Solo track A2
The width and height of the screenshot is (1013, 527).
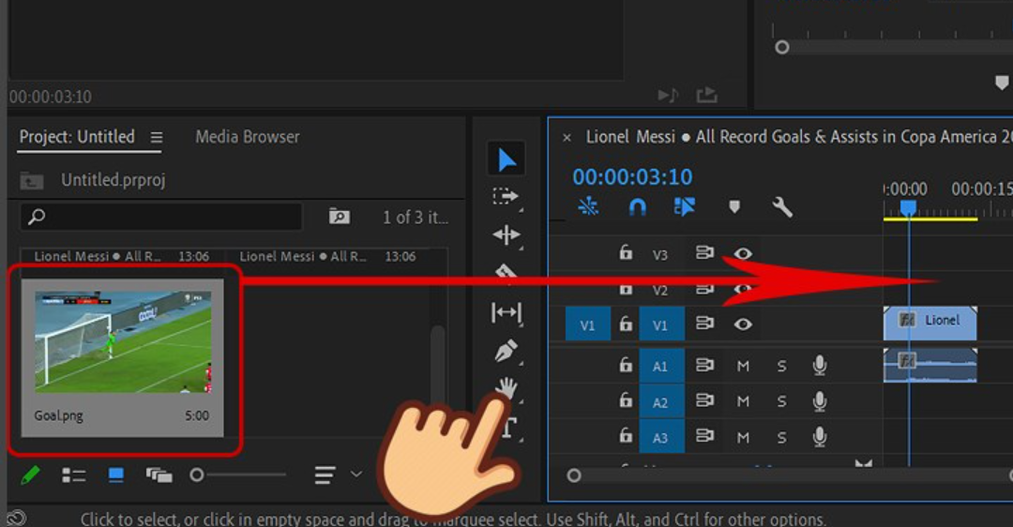(781, 401)
